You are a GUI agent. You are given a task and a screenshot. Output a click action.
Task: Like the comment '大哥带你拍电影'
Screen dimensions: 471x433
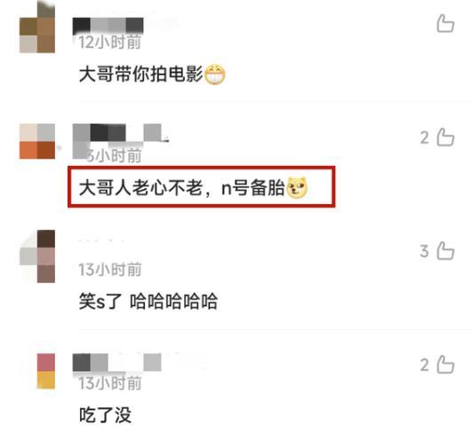click(x=445, y=23)
